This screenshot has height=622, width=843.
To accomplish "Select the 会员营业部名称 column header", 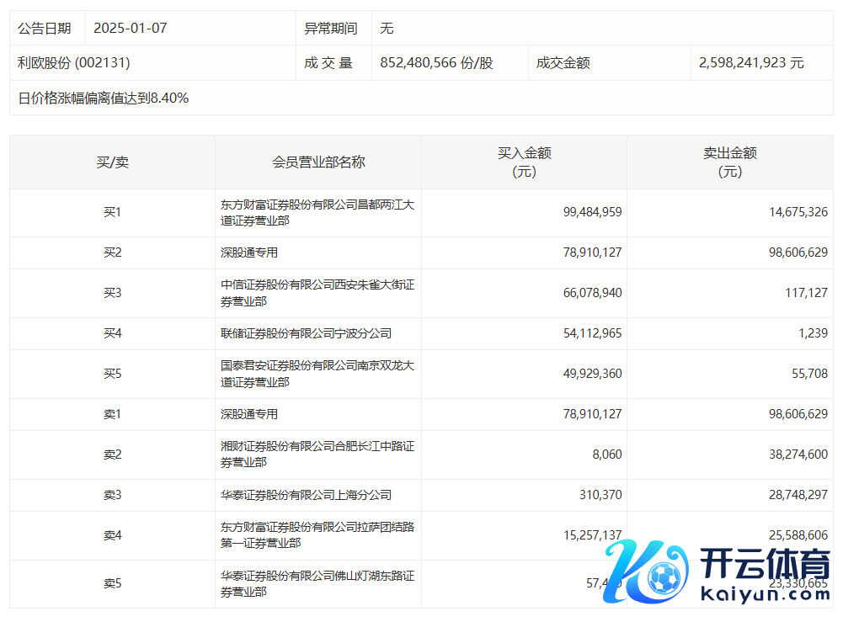I will coord(318,162).
